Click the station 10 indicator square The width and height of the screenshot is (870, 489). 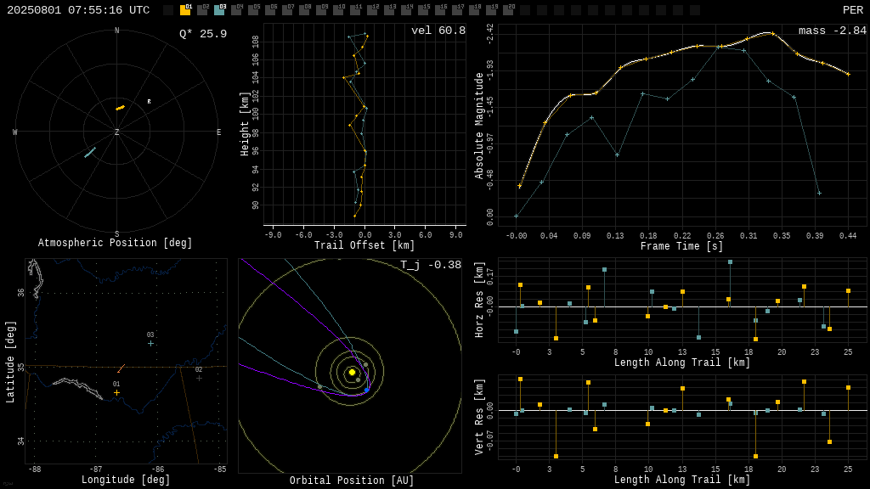[x=338, y=10]
